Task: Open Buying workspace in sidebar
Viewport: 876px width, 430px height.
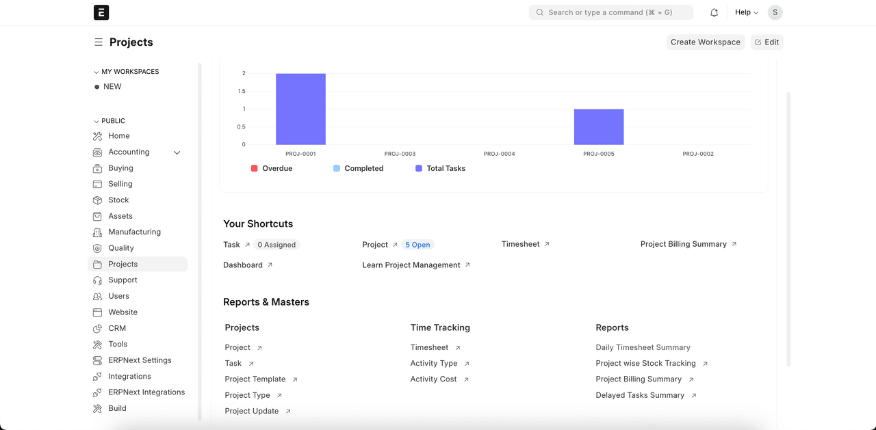Action: point(120,168)
